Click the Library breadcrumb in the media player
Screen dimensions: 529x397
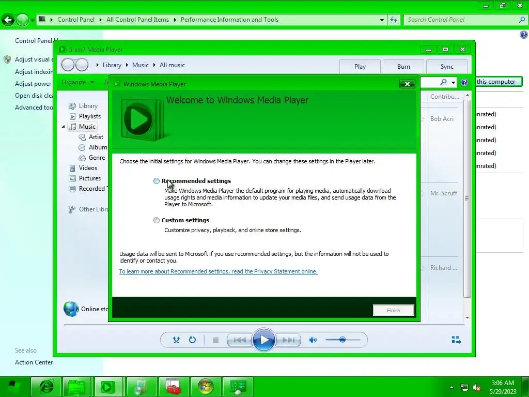click(112, 65)
